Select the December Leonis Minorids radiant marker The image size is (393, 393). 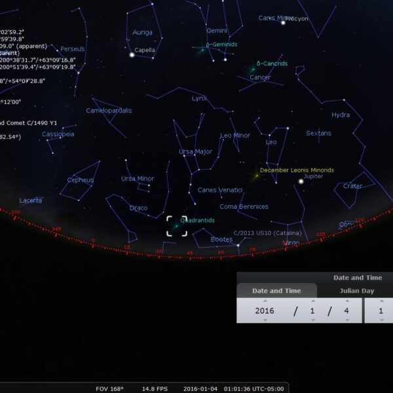tap(256, 176)
